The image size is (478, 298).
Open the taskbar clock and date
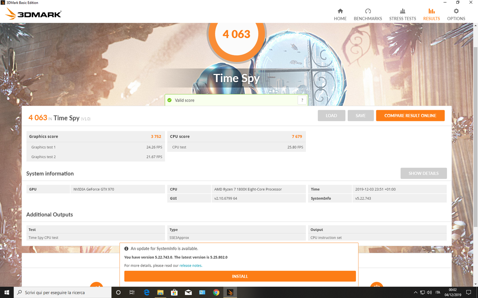coord(453,292)
